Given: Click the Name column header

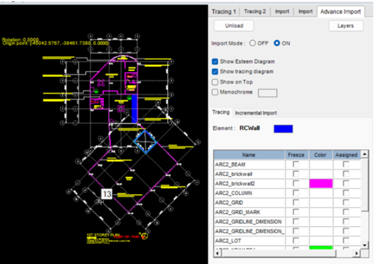Looking at the screenshot, I should coord(249,155).
